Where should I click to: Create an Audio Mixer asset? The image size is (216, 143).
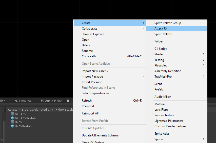pyautogui.click(x=176, y=97)
